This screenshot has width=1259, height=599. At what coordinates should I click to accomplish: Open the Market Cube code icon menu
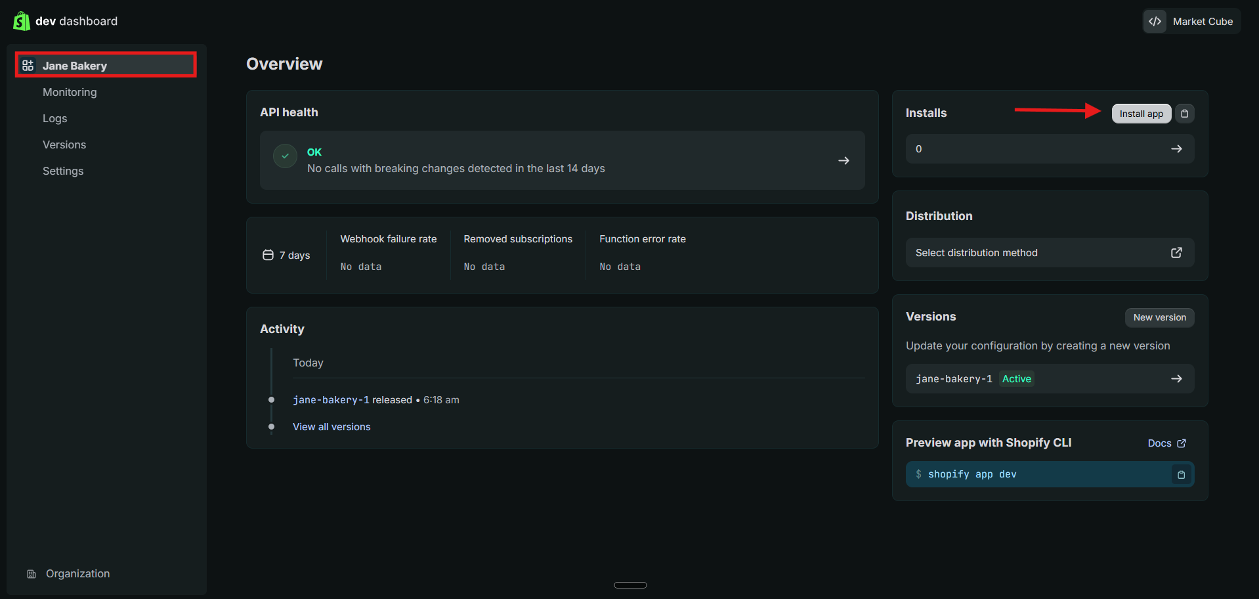point(1155,21)
